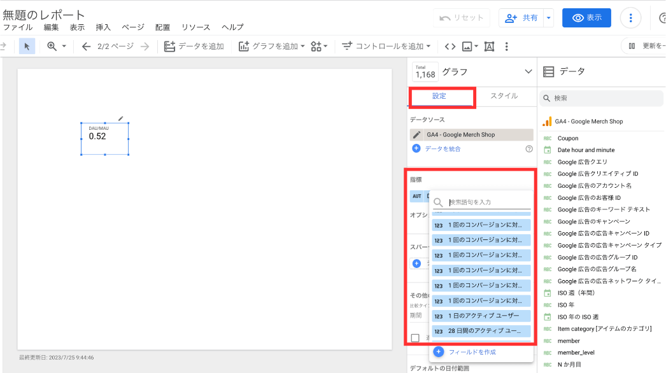Image resolution: width=666 pixels, height=373 pixels.
Task: Open the リソース menu
Action: 196,27
